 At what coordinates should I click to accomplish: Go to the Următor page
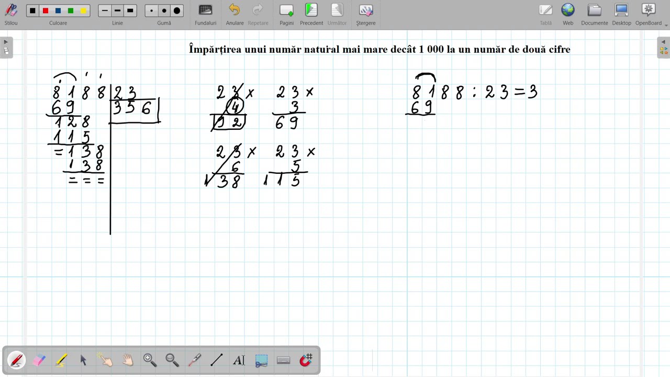(x=337, y=14)
